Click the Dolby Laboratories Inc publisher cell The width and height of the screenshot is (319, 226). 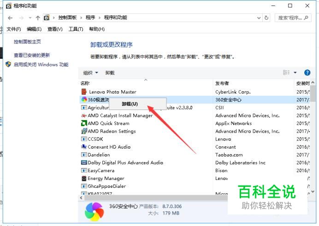coord(240,162)
